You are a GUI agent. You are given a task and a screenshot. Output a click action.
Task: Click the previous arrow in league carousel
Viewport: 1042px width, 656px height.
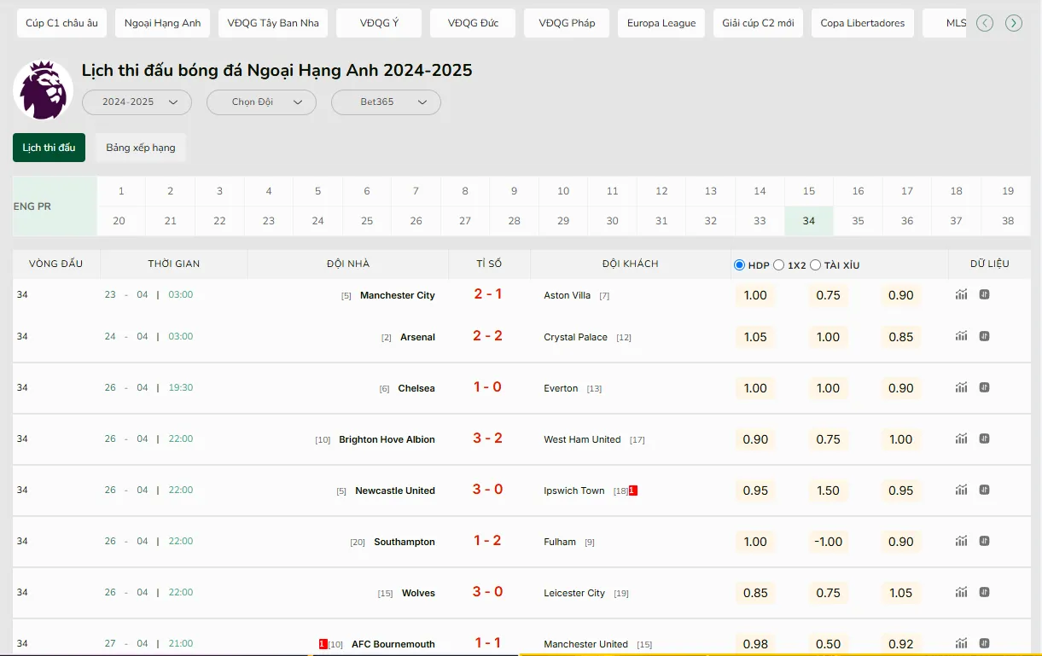pos(985,23)
